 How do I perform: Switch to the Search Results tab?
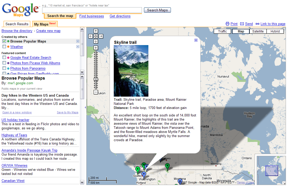pos(17,24)
